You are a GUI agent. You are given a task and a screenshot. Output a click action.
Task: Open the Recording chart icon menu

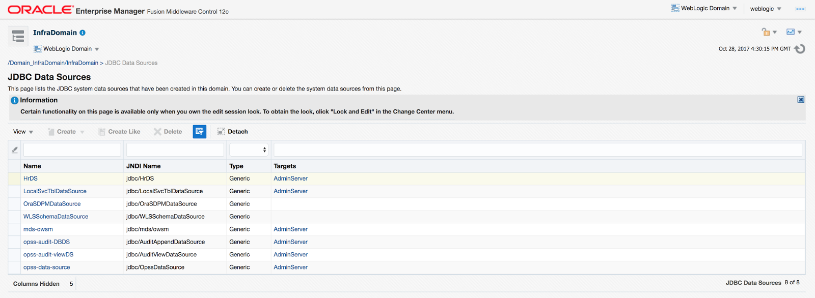pyautogui.click(x=794, y=32)
